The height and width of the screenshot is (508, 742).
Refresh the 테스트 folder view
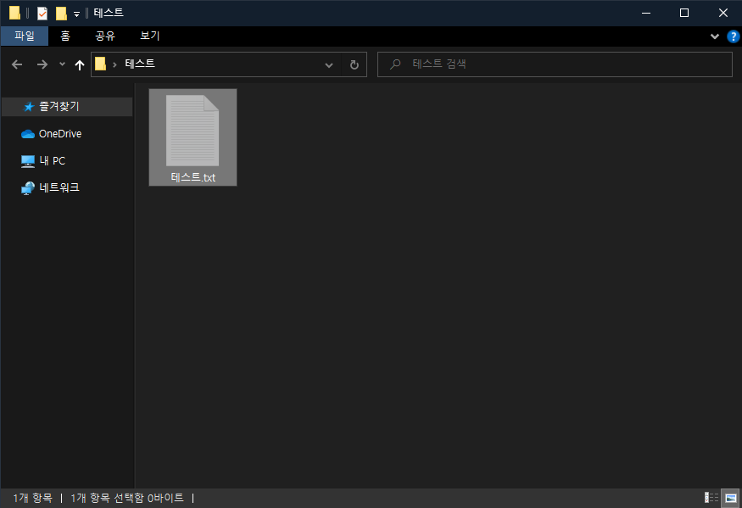coord(354,64)
